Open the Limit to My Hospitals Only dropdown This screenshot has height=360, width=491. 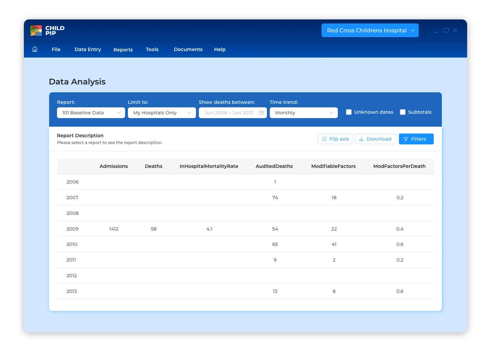(x=162, y=113)
